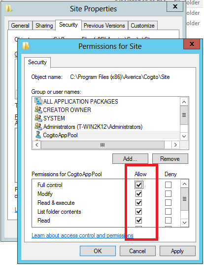Click down arrow of permissions list scrollbar
Image resolution: width=204 pixels, height=265 pixels.
(x=185, y=223)
